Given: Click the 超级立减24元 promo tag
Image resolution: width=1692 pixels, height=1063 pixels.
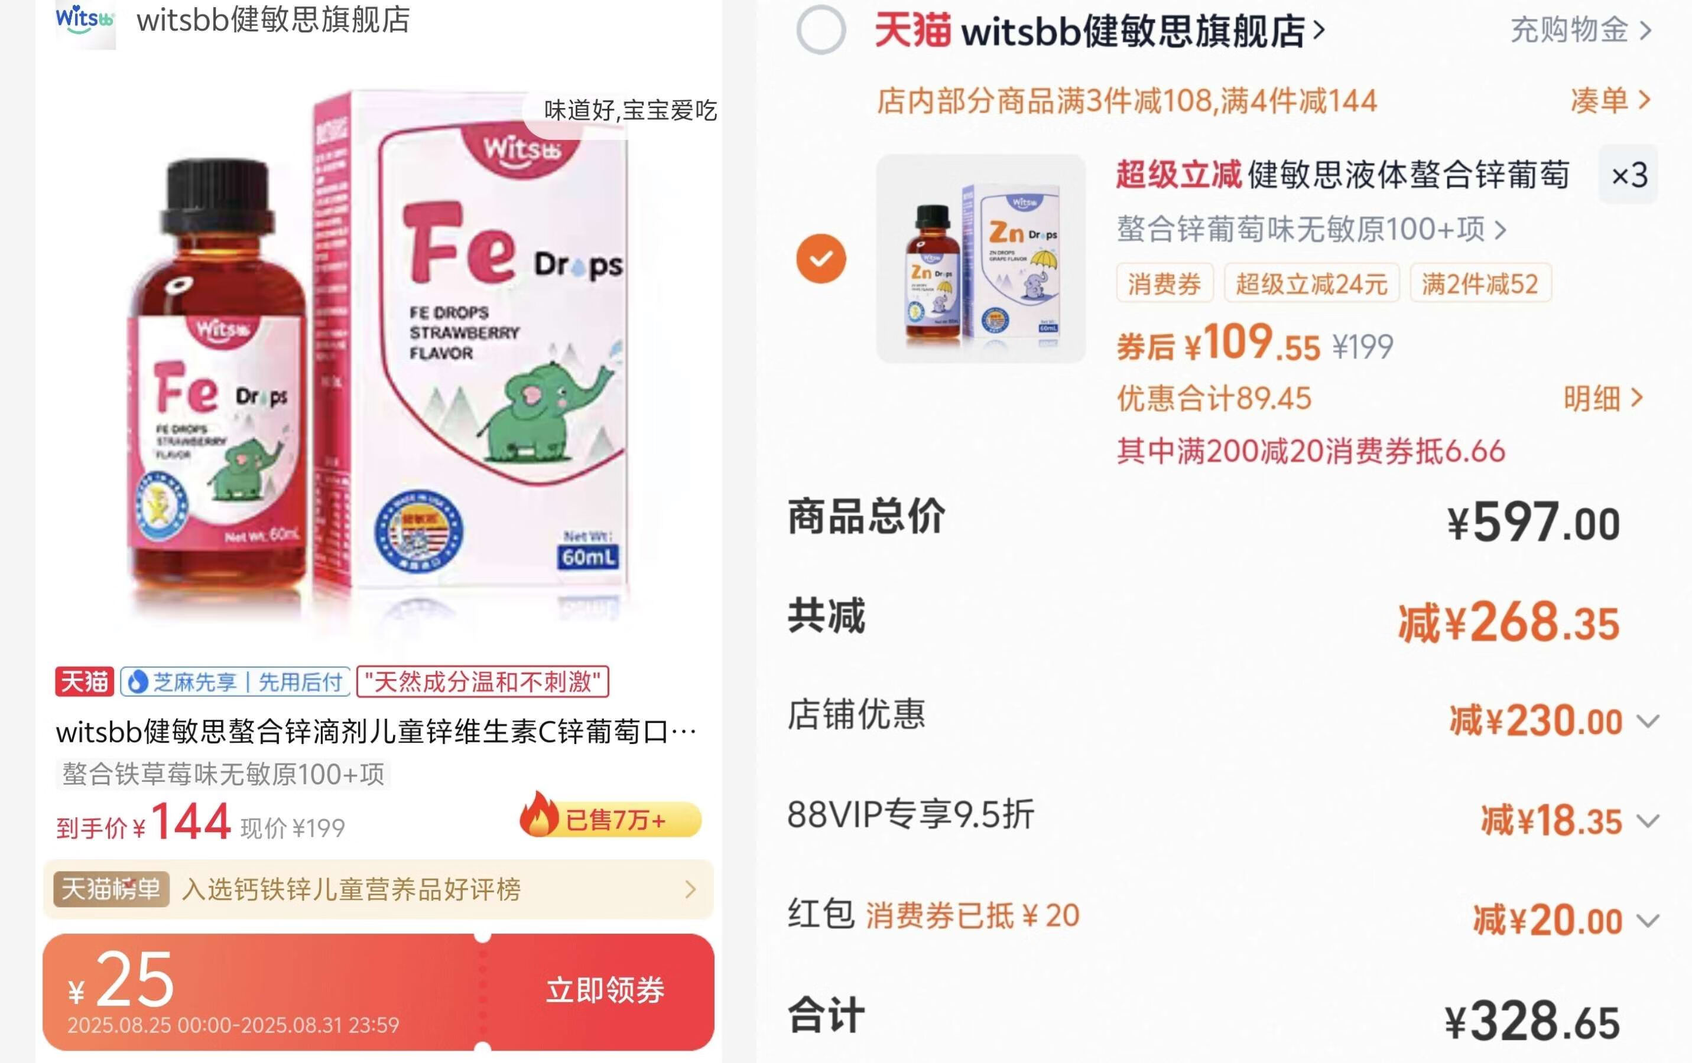Looking at the screenshot, I should (x=1311, y=283).
